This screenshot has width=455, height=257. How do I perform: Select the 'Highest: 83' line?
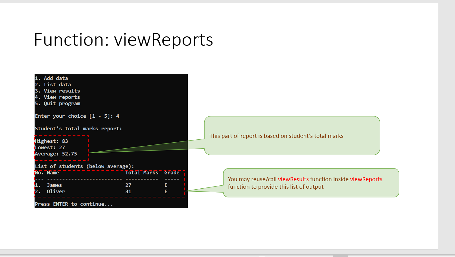coord(52,141)
